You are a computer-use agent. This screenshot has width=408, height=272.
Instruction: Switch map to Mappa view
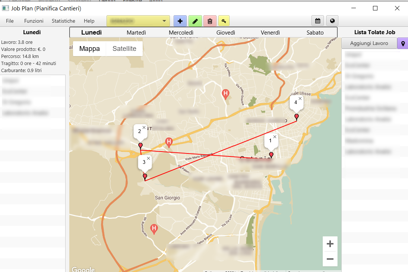[x=89, y=49]
